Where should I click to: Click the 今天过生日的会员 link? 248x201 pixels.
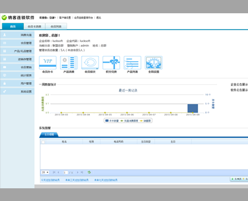(50, 180)
